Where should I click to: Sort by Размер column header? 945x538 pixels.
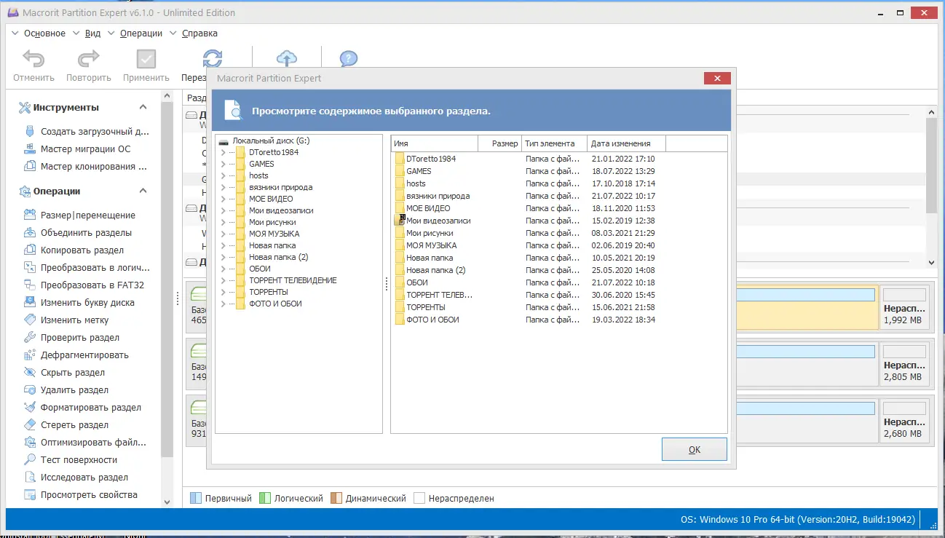499,143
